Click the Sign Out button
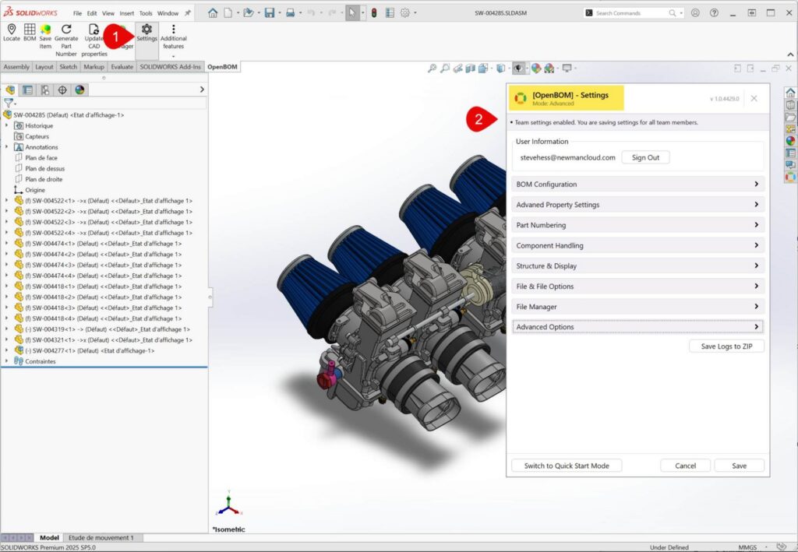This screenshot has width=798, height=552. (x=645, y=157)
